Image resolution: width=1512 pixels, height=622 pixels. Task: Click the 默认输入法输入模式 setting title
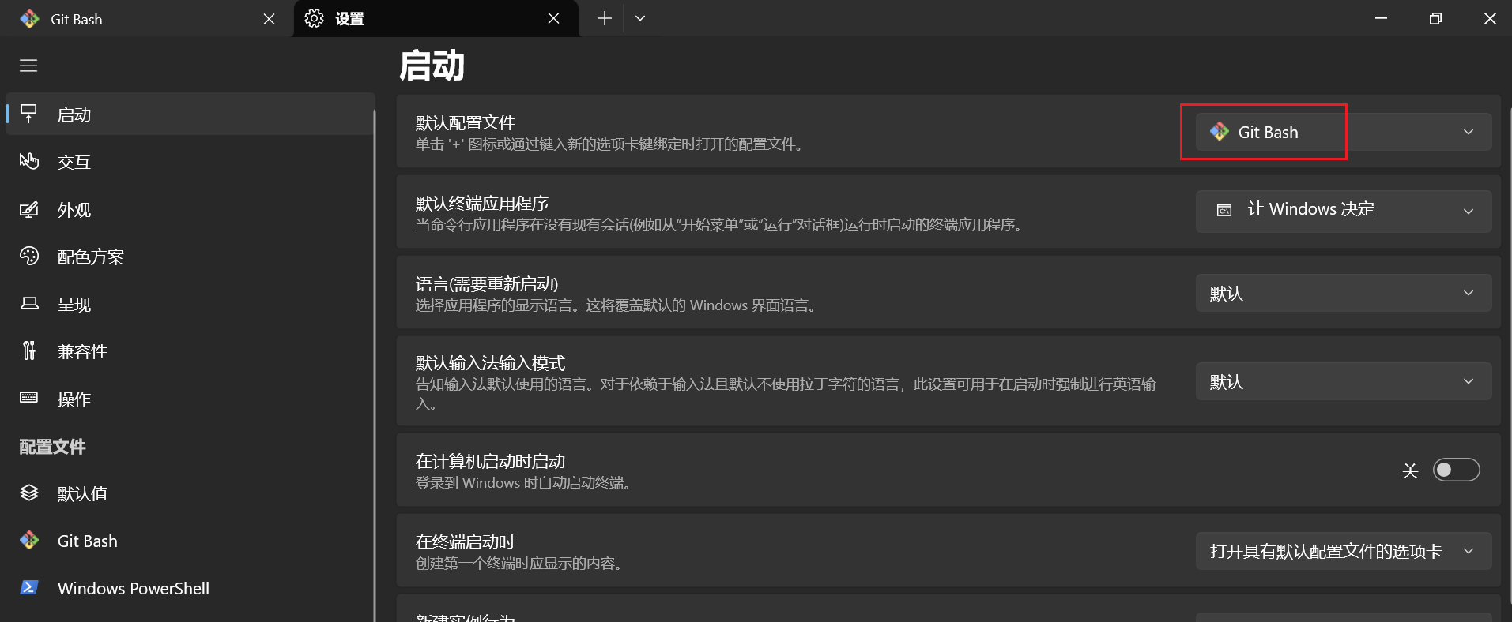click(x=491, y=362)
